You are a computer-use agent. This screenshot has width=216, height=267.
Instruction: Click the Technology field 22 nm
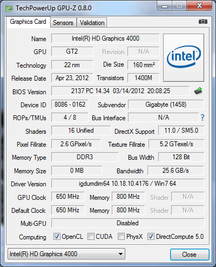point(72,65)
